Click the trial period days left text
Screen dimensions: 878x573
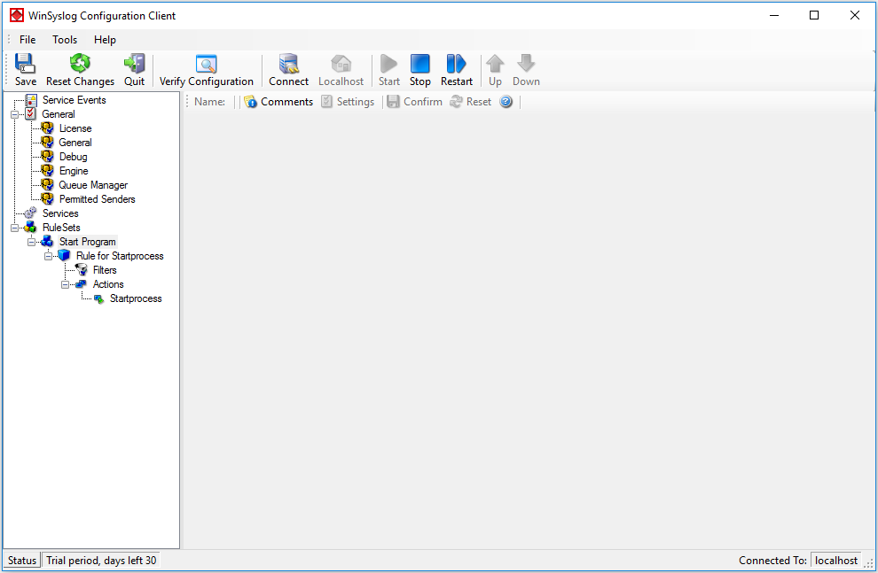(x=101, y=560)
